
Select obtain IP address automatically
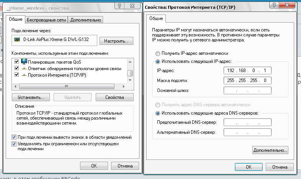pyautogui.click(x=157, y=53)
